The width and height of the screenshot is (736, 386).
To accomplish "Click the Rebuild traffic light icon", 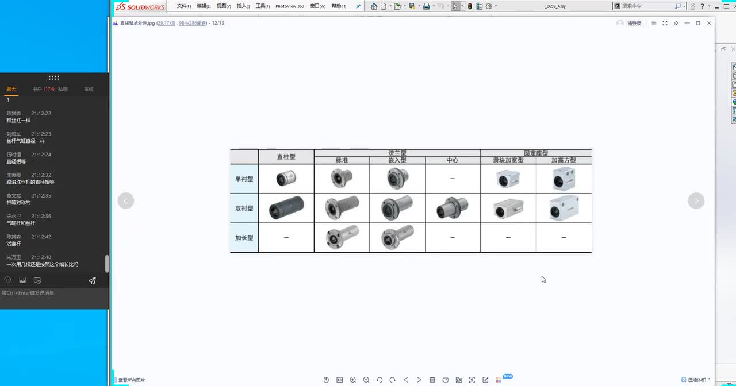I will click(x=470, y=6).
